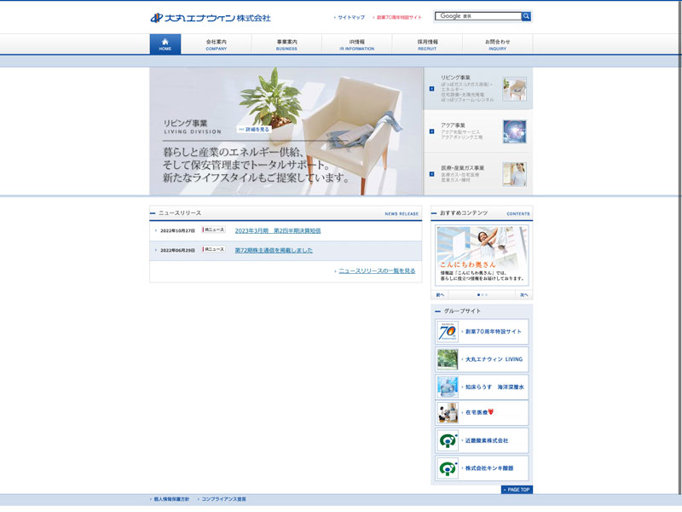Open the 在宅医療 group site banner
The image size is (682, 512).
(448, 414)
